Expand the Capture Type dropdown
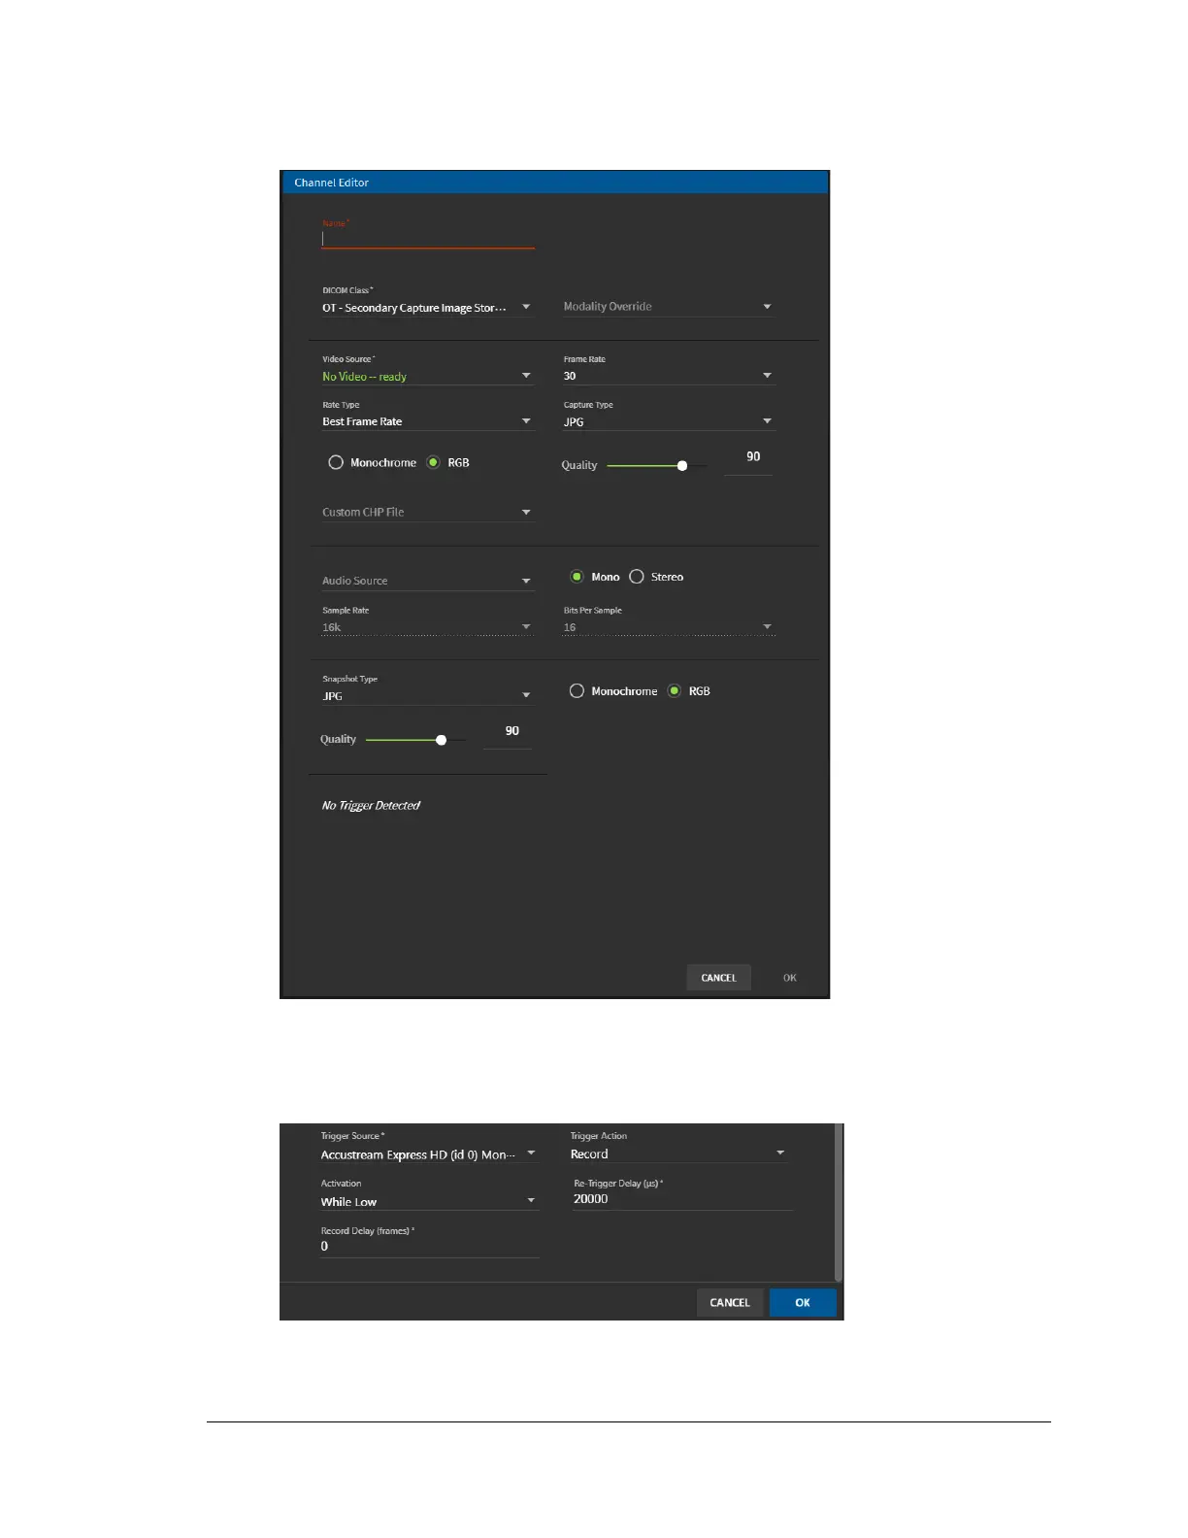 tap(669, 421)
